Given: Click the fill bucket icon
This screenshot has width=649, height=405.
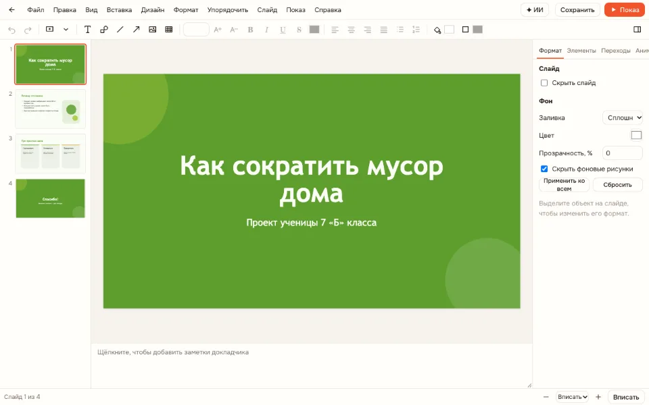Looking at the screenshot, I should click(x=437, y=30).
